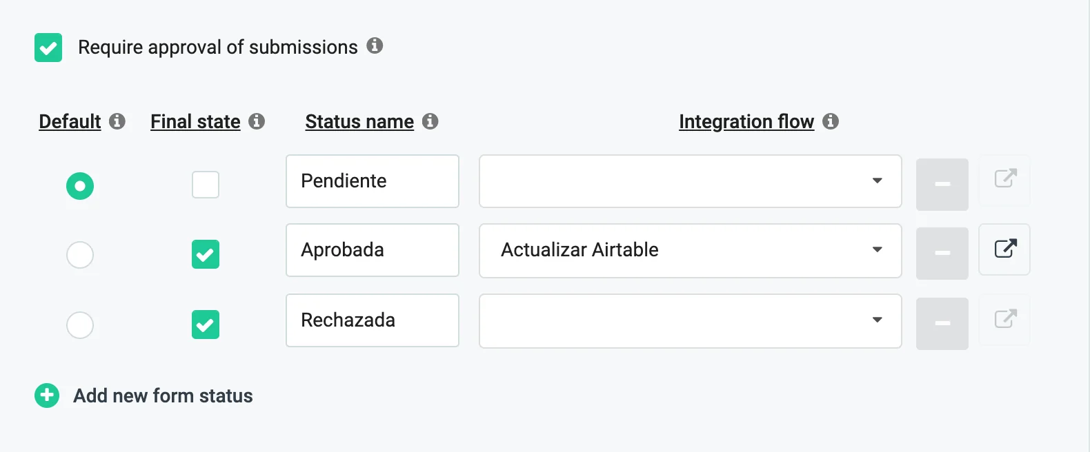The width and height of the screenshot is (1090, 452).
Task: Uncheck Require approval of submissions
Action: (x=48, y=48)
